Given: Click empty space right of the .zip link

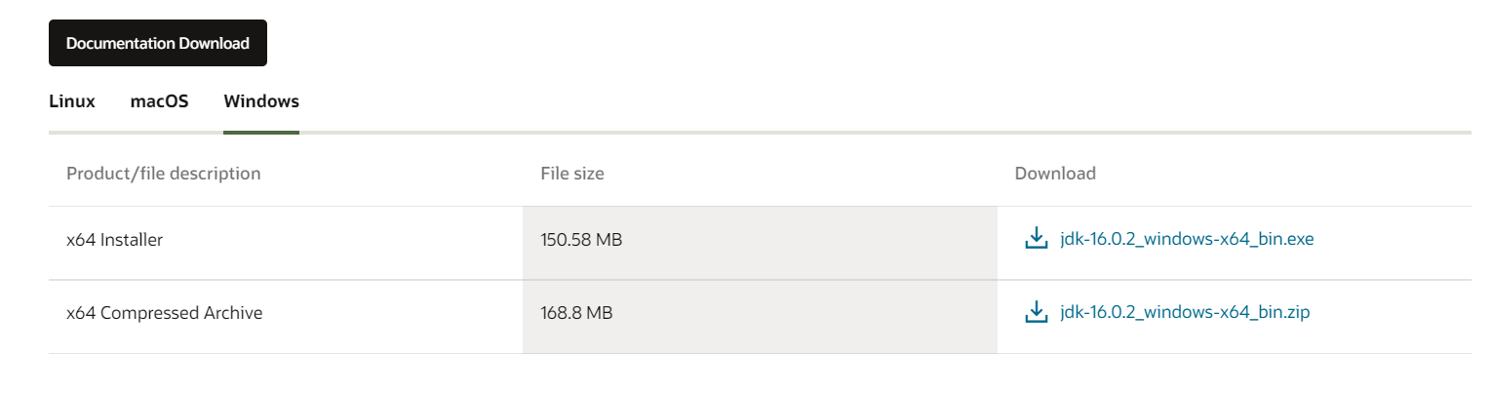Looking at the screenshot, I should point(1394,314).
